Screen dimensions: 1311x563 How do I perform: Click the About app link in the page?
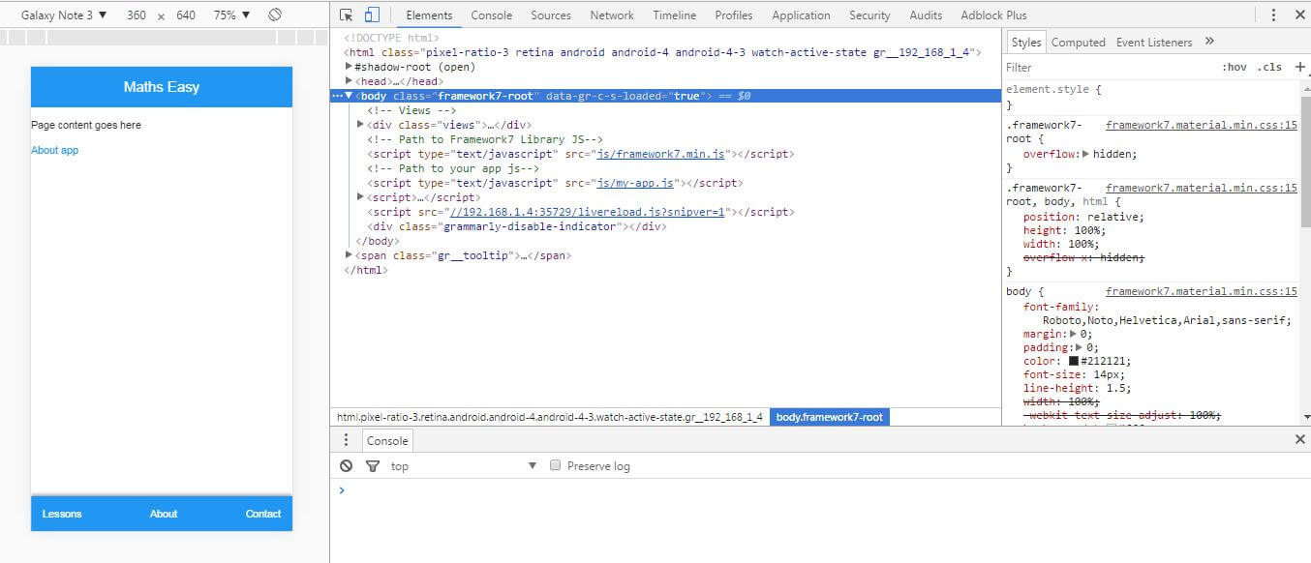click(54, 150)
